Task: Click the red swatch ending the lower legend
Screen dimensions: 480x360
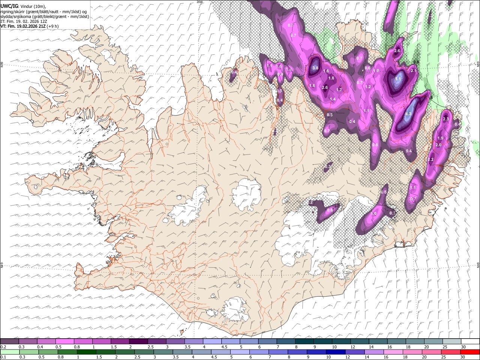Action: tap(469, 352)
